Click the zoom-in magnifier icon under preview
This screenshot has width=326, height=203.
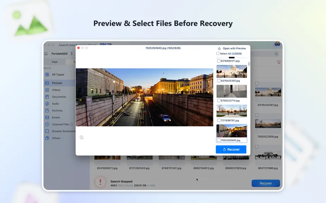[x=81, y=137]
